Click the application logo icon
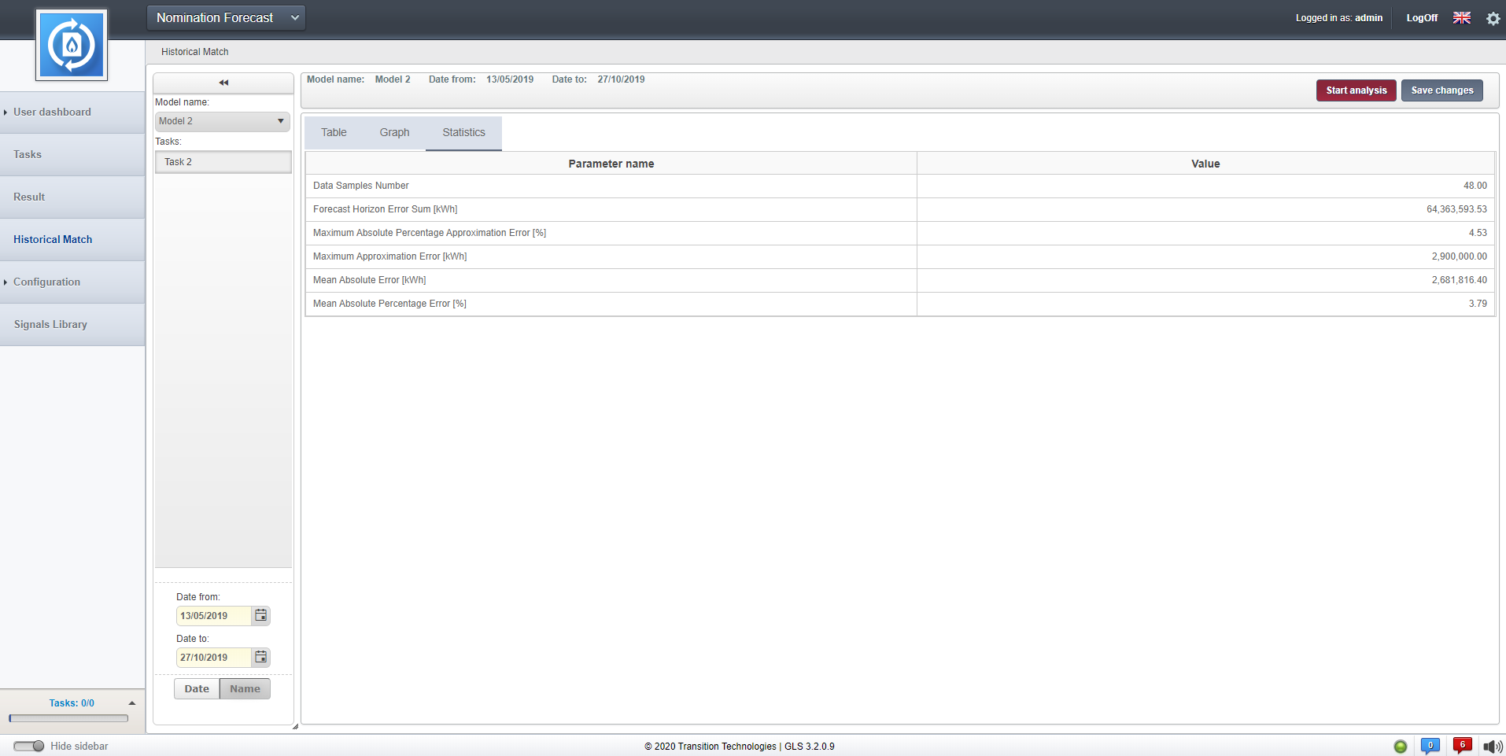1506x756 pixels. (x=72, y=46)
